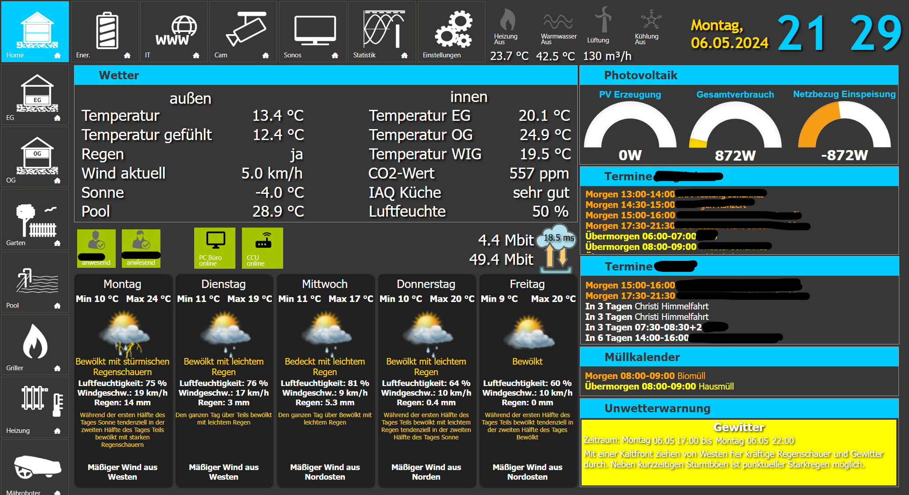This screenshot has width=909, height=495.
Task: Select the Photovoltaik panel header
Action: pyautogui.click(x=739, y=75)
